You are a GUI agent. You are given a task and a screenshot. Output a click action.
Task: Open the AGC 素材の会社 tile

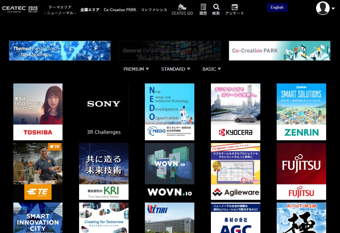click(x=236, y=218)
